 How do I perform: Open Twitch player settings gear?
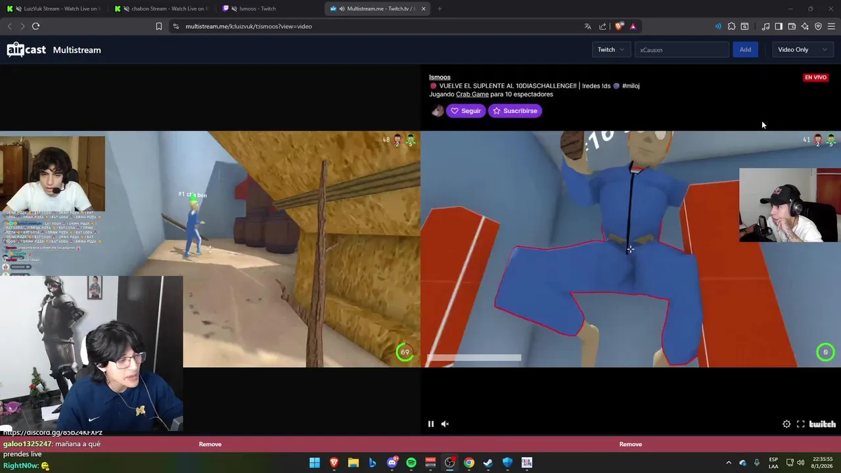coord(786,424)
